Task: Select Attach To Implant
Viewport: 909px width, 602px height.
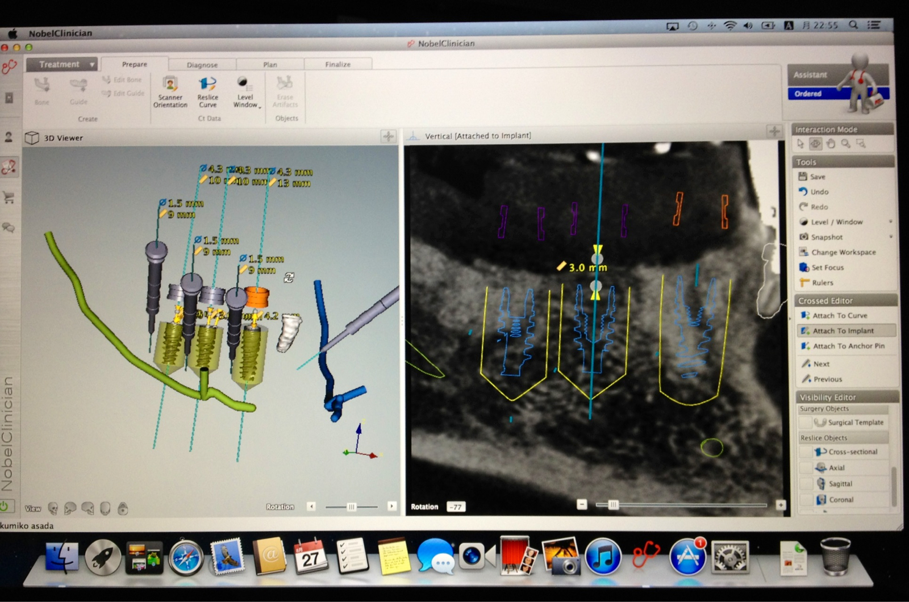Action: click(x=847, y=331)
